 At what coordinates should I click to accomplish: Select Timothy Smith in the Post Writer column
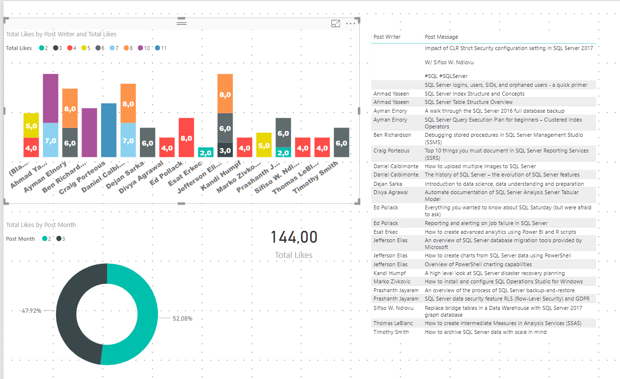coord(391,332)
